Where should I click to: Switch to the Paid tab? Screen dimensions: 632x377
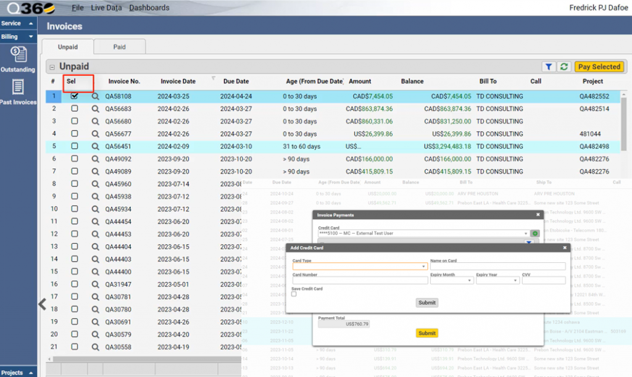point(119,46)
